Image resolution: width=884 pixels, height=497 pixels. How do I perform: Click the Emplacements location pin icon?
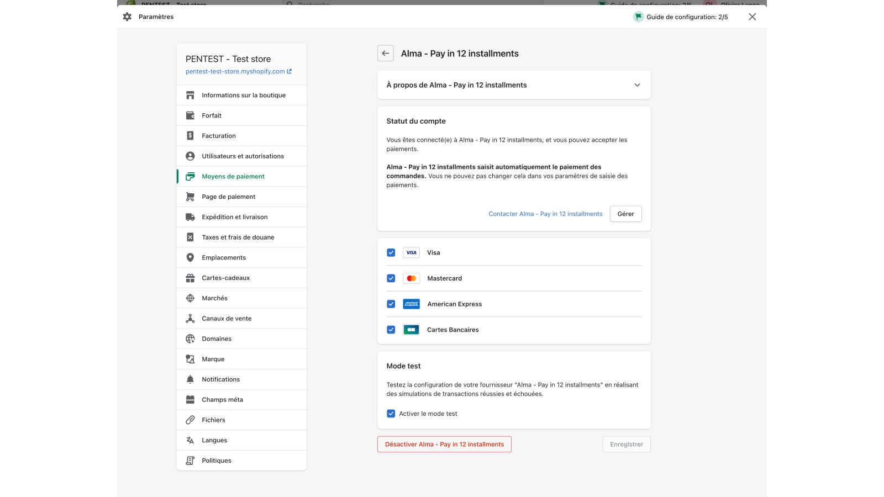point(190,257)
